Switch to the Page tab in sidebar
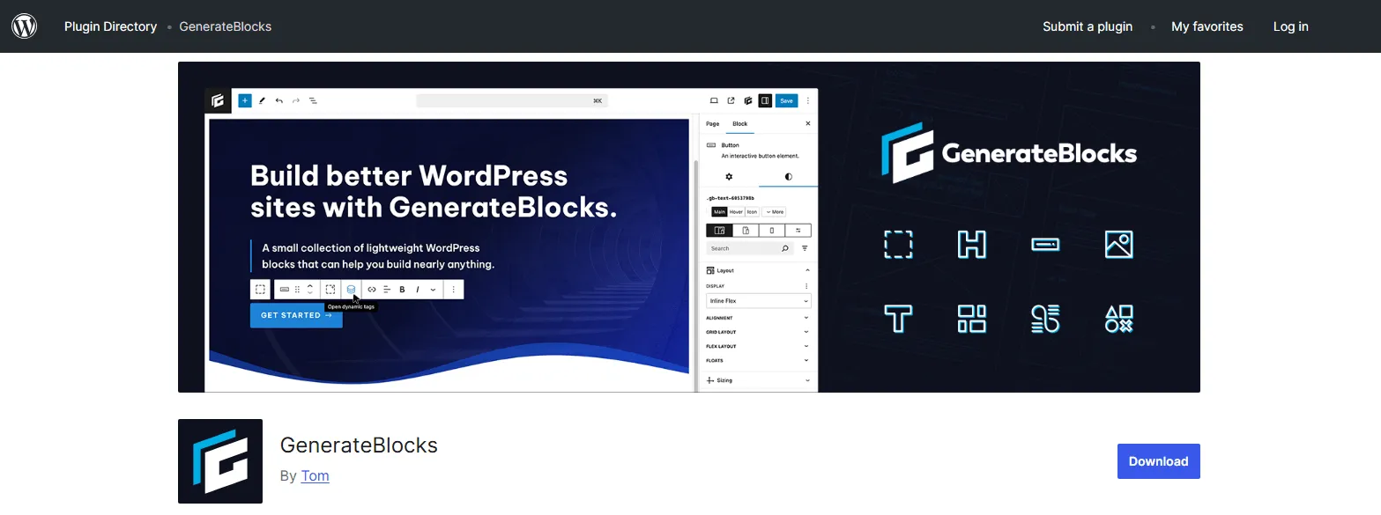Viewport: 1381px width, 515px height. pos(712,124)
